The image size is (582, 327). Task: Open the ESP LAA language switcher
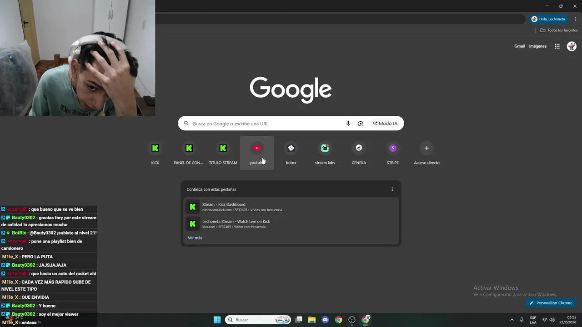click(x=533, y=320)
